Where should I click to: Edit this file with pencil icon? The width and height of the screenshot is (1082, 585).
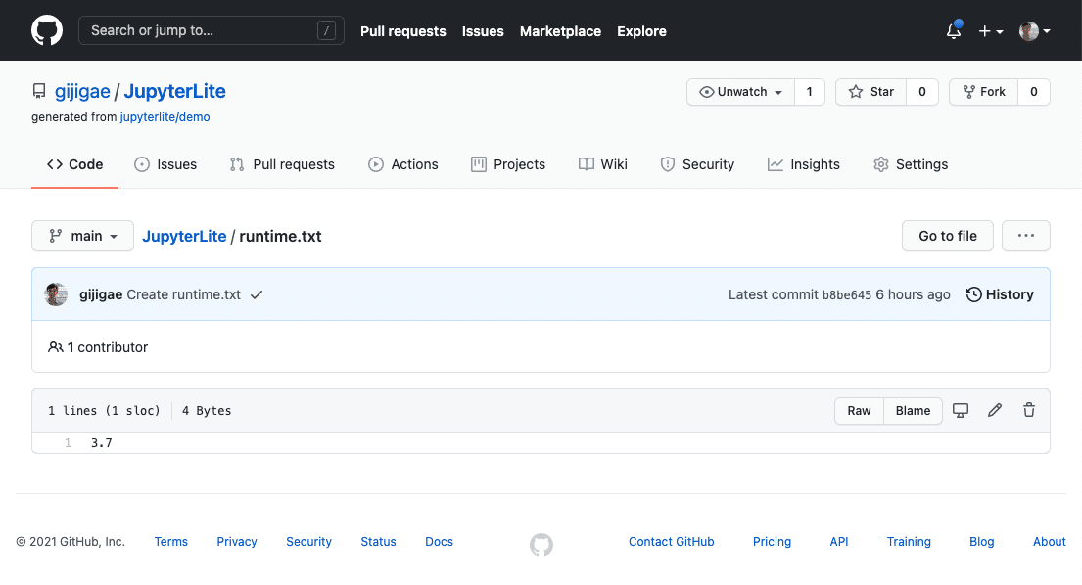point(995,411)
